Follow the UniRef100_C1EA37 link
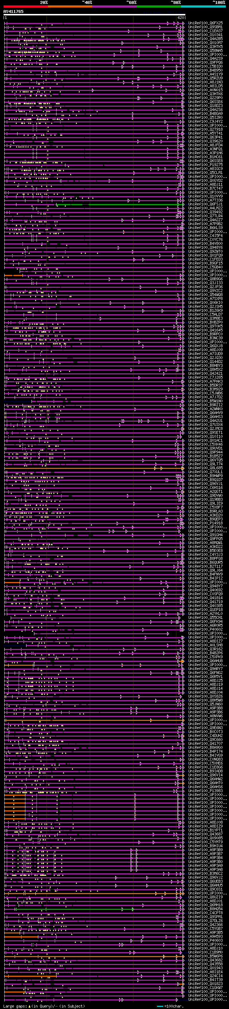 205,31
